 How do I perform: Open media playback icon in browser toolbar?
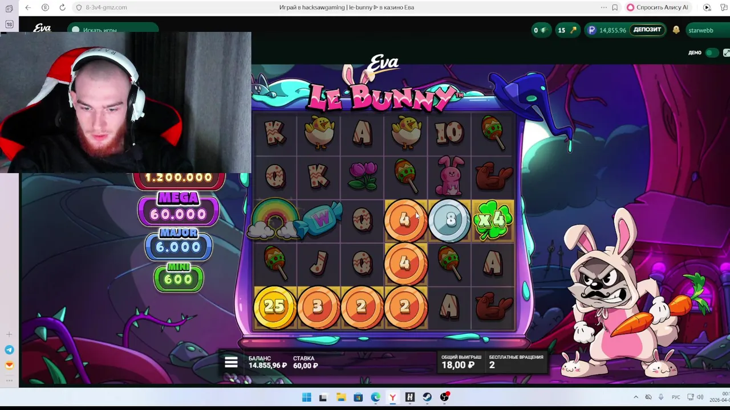tap(707, 7)
